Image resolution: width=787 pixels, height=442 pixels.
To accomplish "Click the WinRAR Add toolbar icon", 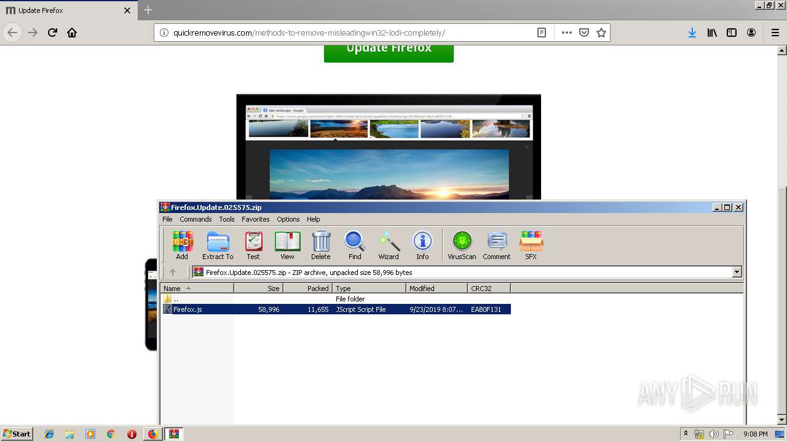I will click(x=182, y=245).
